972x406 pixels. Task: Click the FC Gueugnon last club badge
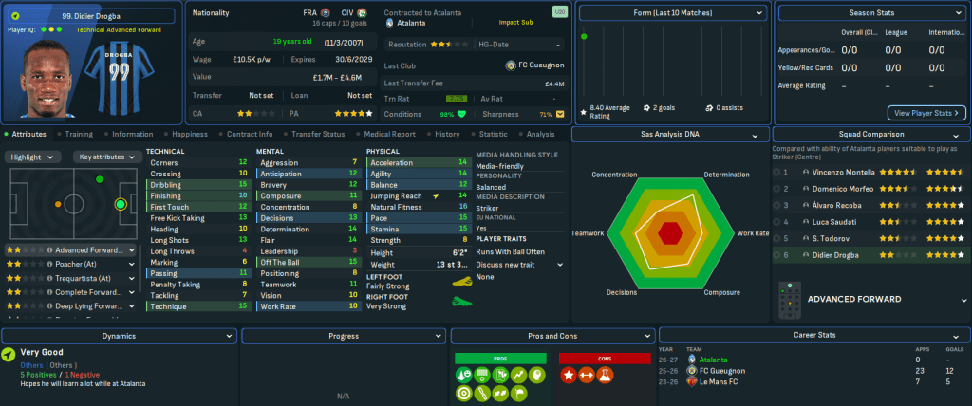tap(511, 65)
